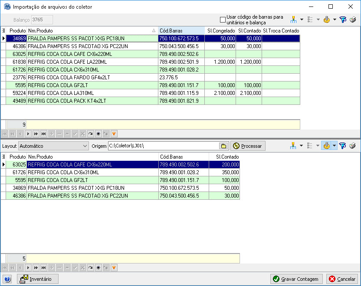Click the upper grid gear tools icon
This screenshot has width=361, height=286.
326,19
